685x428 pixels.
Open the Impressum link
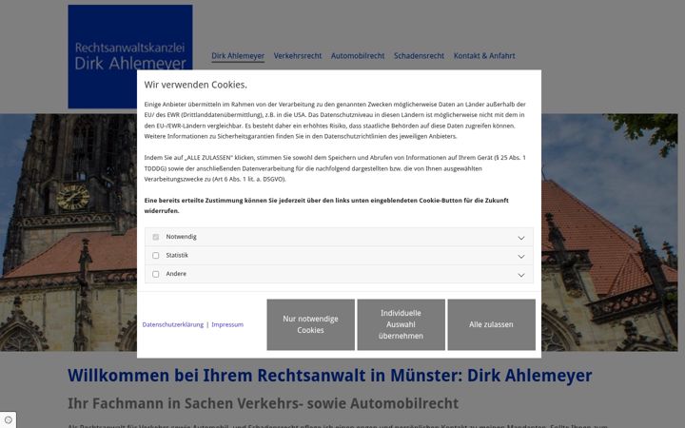click(x=227, y=324)
